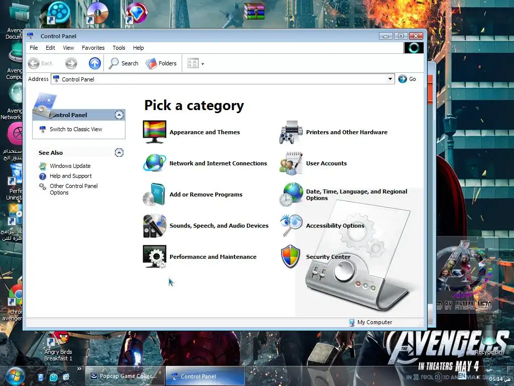This screenshot has width=514, height=386.
Task: Open the Security Center shield icon
Action: point(291,256)
